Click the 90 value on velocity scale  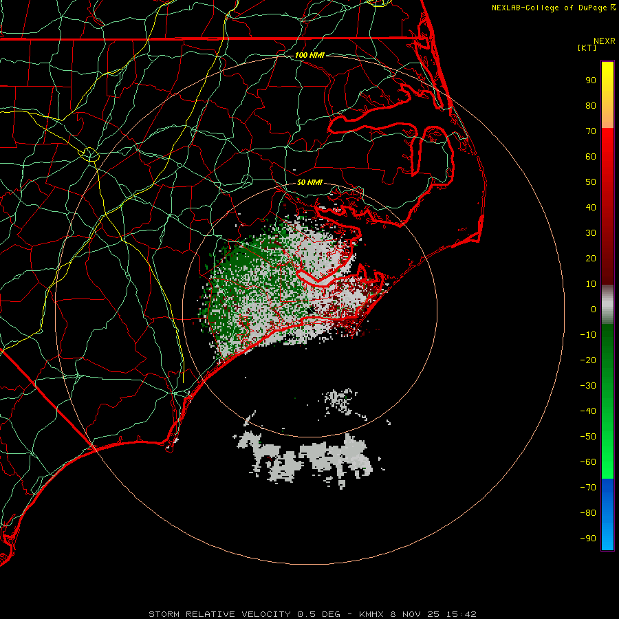[x=591, y=80]
